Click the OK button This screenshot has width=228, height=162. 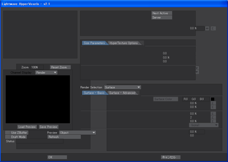[57, 157]
